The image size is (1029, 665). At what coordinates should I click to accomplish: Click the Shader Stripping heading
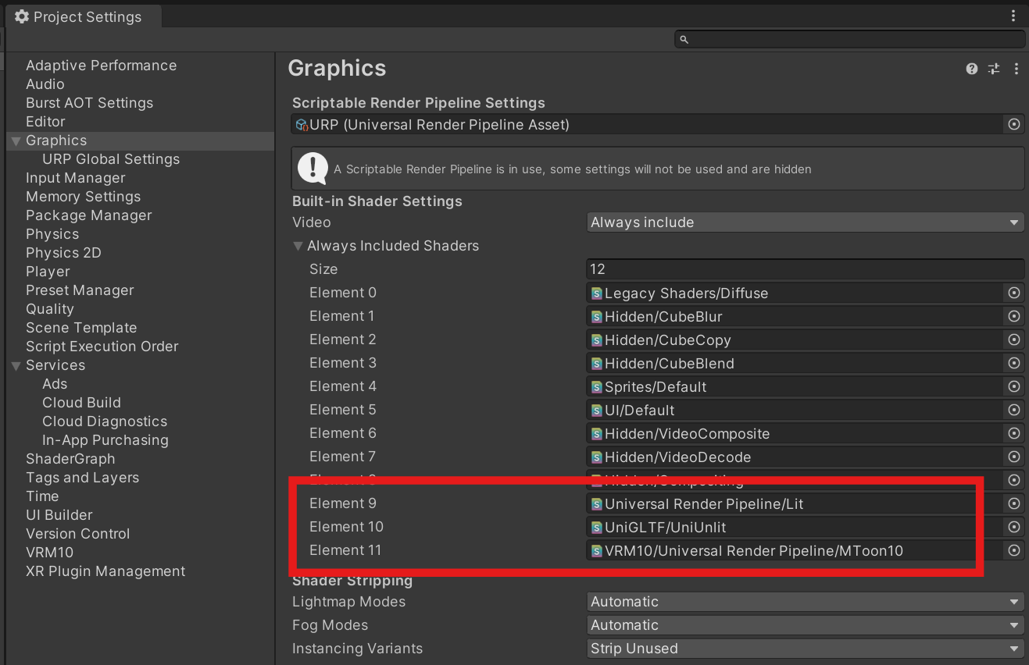coord(352,581)
